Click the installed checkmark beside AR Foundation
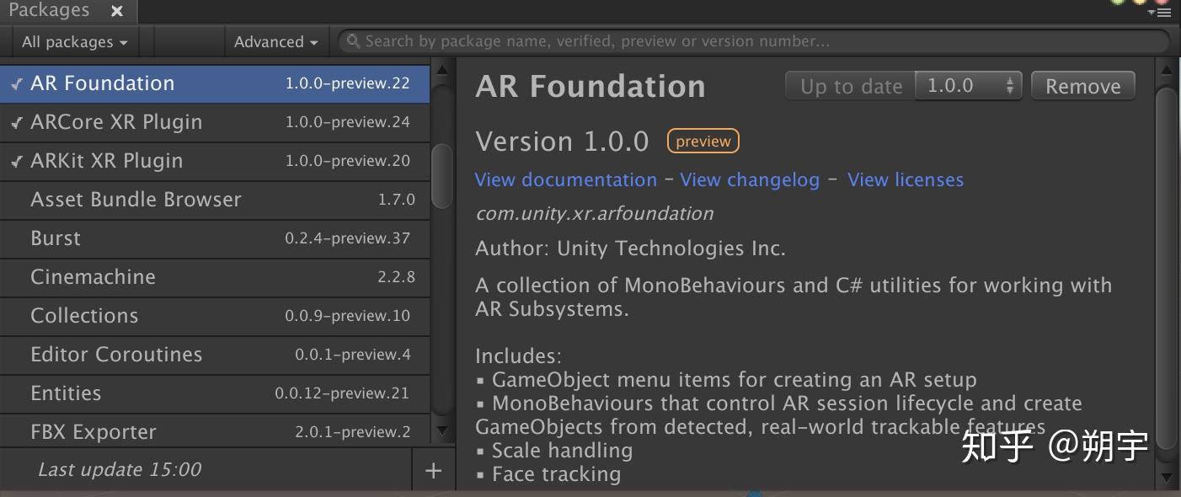Screen dimensions: 1181x497 coord(16,83)
